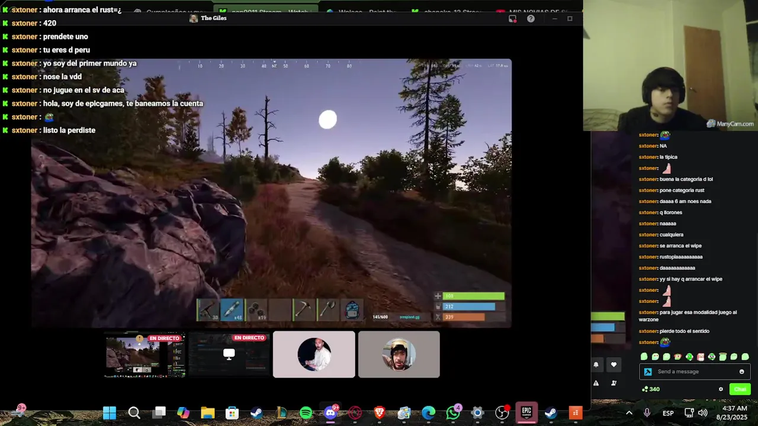Click the blue hammer moderator badge icon
The width and height of the screenshot is (758, 426).
tap(648, 372)
